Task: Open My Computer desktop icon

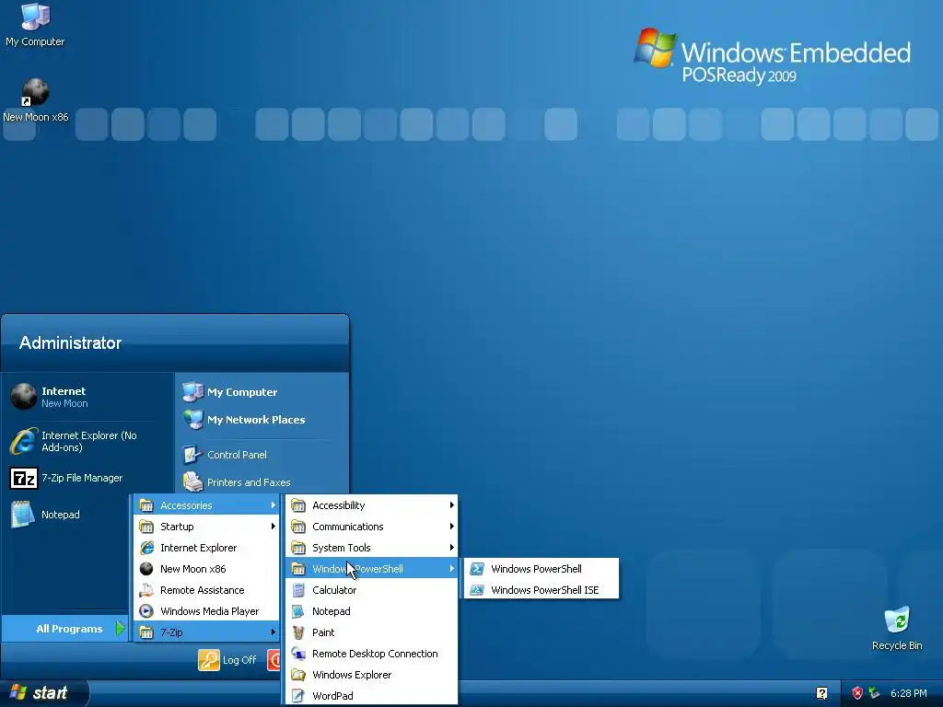Action: tap(35, 17)
